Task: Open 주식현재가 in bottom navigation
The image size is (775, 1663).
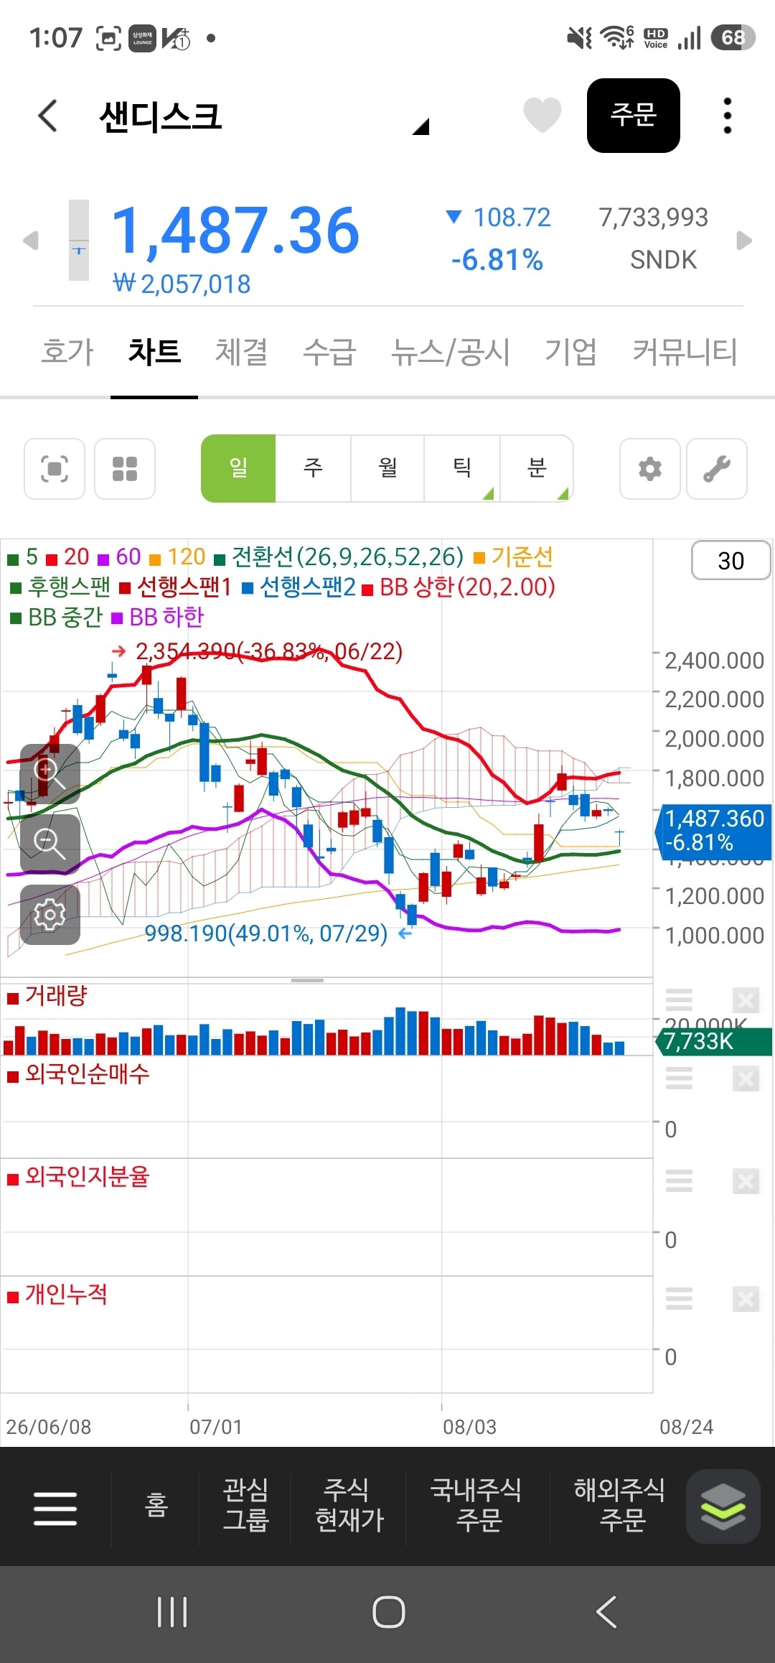Action: [x=349, y=1504]
